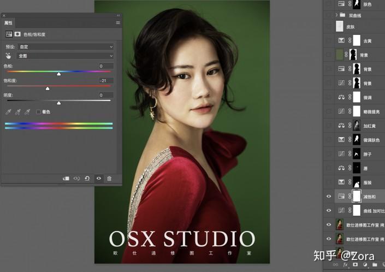
Task: Select the 皮肤 transparent layer thumbnail
Action: 339,26
